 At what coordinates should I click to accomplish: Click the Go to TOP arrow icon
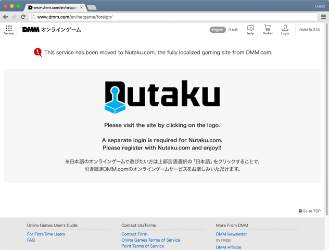click(x=300, y=211)
